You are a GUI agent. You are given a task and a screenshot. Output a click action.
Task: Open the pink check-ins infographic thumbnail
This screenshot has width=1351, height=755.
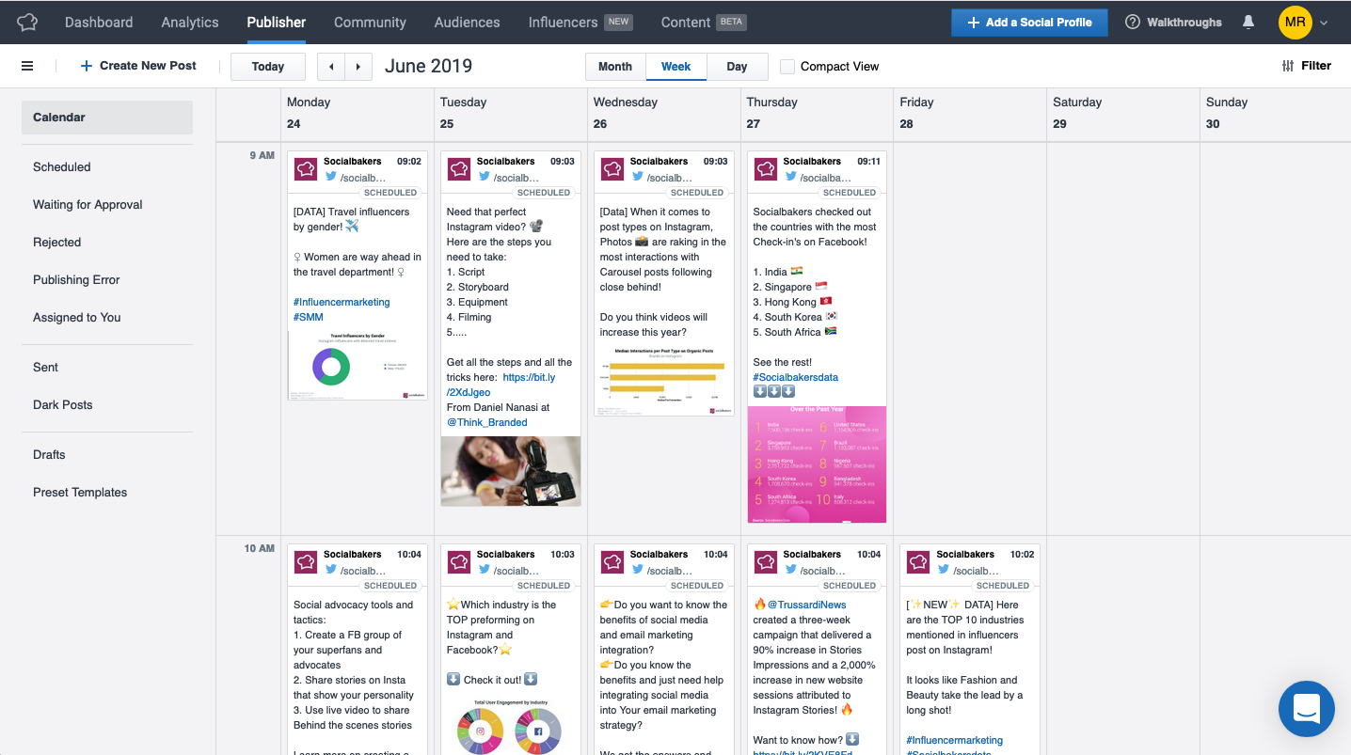tap(818, 464)
